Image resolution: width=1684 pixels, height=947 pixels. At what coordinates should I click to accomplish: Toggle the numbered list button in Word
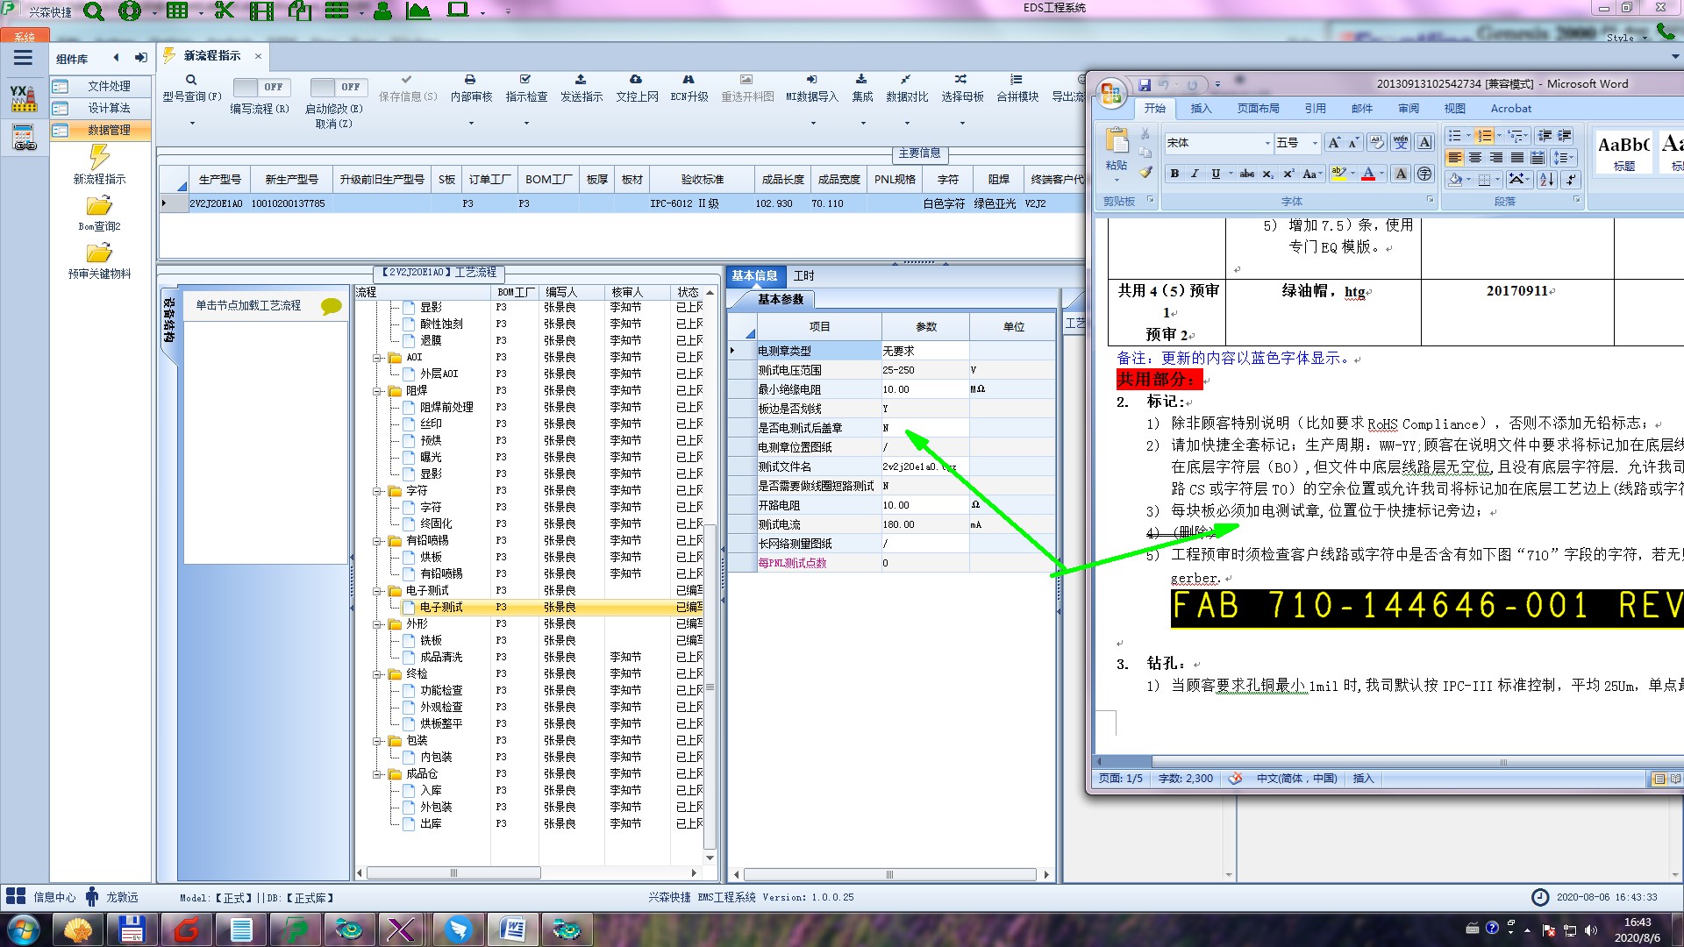point(1484,135)
